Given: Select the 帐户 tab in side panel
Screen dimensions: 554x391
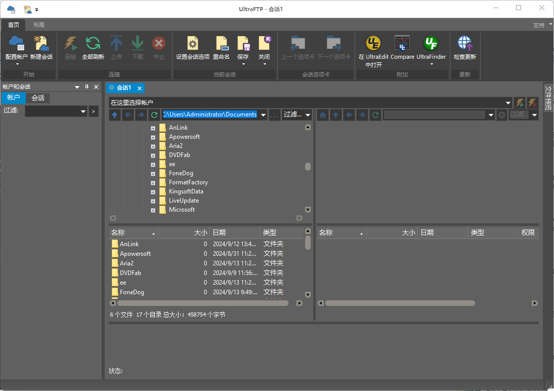Looking at the screenshot, I should point(14,98).
